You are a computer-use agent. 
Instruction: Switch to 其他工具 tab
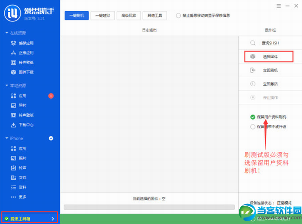(155, 15)
